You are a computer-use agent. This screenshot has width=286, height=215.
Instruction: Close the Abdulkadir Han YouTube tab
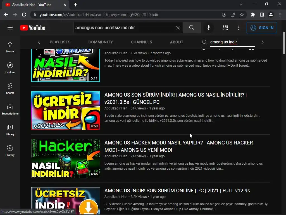pos(65,5)
